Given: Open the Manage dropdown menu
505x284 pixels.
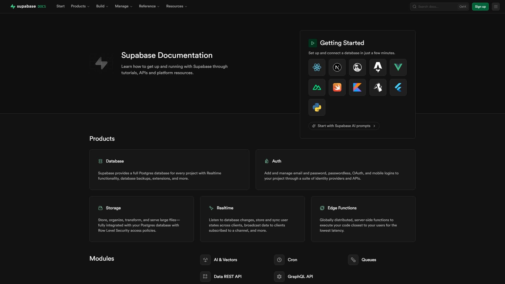Looking at the screenshot, I should pyautogui.click(x=124, y=6).
